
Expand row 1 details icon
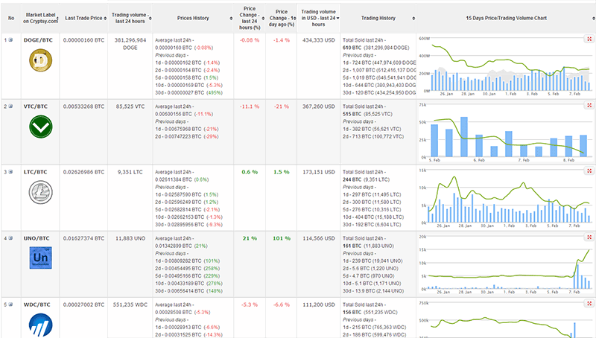(x=10, y=40)
